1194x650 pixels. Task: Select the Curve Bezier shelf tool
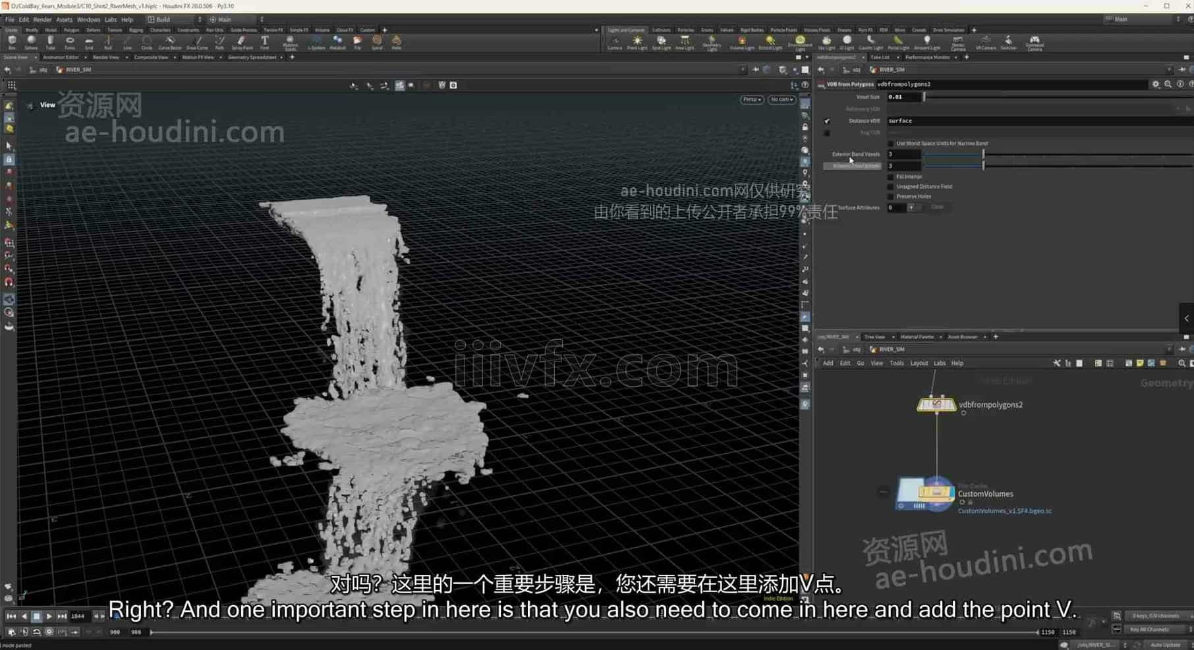(x=170, y=43)
